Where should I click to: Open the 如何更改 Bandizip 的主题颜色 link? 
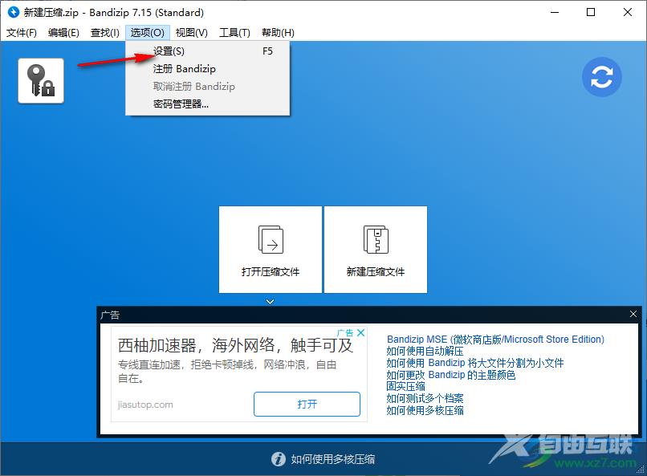450,375
